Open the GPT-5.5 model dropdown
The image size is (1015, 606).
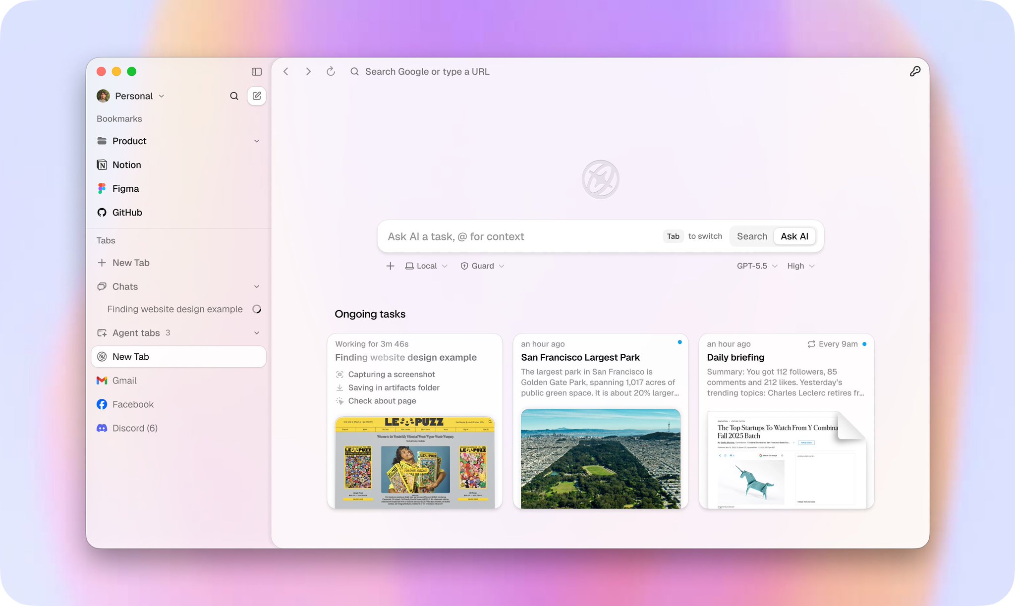(x=757, y=266)
